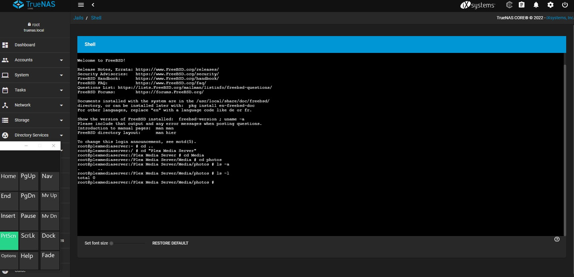The image size is (574, 277).
Task: Click the Network icon in the sidebar
Action: (5, 105)
